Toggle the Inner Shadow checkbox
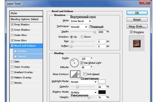 12,30
